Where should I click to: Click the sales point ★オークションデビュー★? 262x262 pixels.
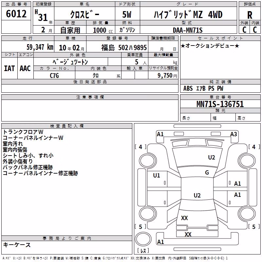pos(210,46)
